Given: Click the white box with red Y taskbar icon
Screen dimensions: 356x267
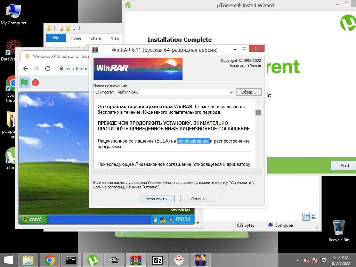Looking at the screenshot, I should tap(179, 260).
